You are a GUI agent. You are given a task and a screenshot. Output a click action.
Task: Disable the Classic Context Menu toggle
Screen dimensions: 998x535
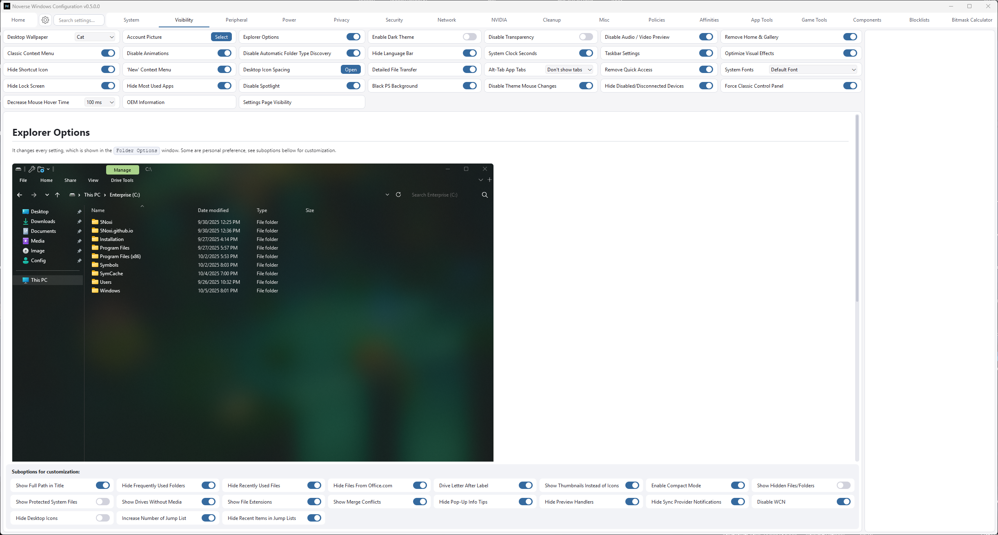[108, 53]
